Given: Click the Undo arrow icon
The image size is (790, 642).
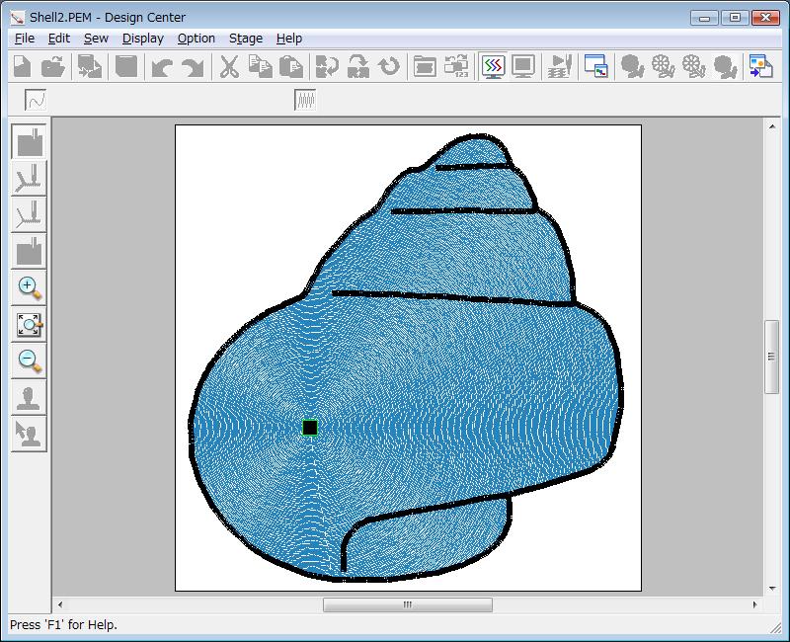Looking at the screenshot, I should [x=162, y=66].
